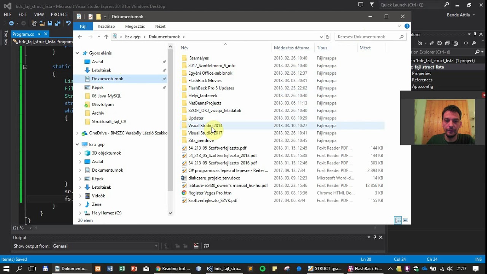The image size is (487, 274).
Task: Open Excel from the taskbar
Action: [x=122, y=269]
